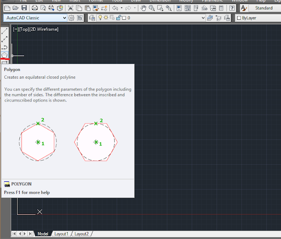The image size is (281, 239).
Task: Click the Publish icon
Action: (51, 8)
